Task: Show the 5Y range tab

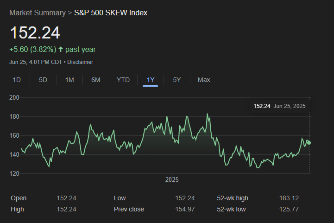Action: coord(177,80)
